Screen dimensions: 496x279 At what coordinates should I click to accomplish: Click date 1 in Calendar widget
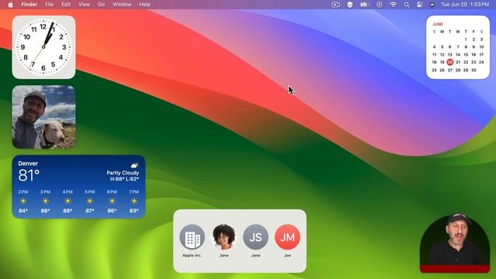466,40
